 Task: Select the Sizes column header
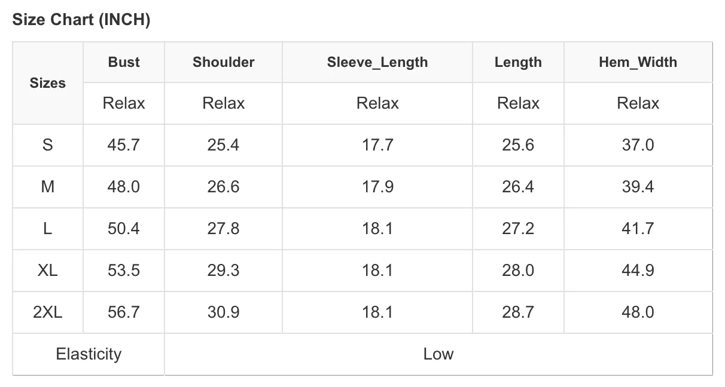click(x=47, y=83)
